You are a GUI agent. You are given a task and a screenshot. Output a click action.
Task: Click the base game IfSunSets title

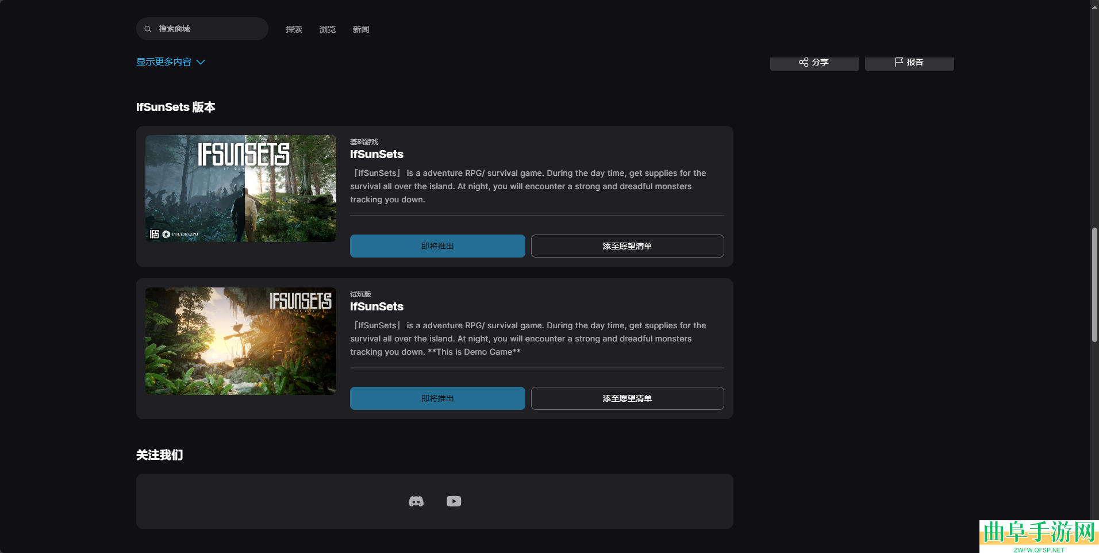(x=376, y=154)
